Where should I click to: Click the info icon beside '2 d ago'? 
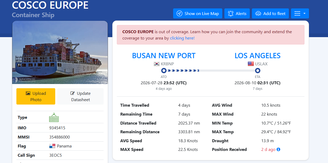coord(278,149)
